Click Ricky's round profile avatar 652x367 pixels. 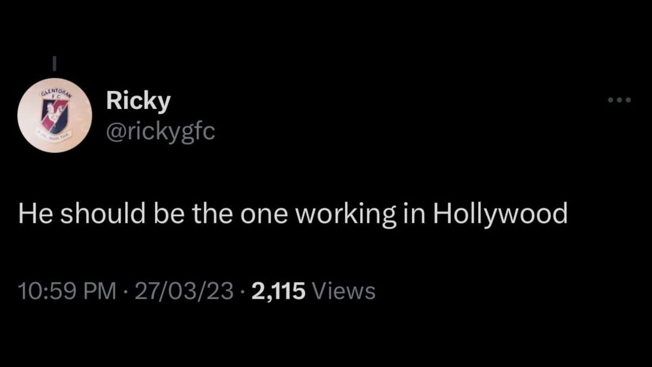[54, 115]
